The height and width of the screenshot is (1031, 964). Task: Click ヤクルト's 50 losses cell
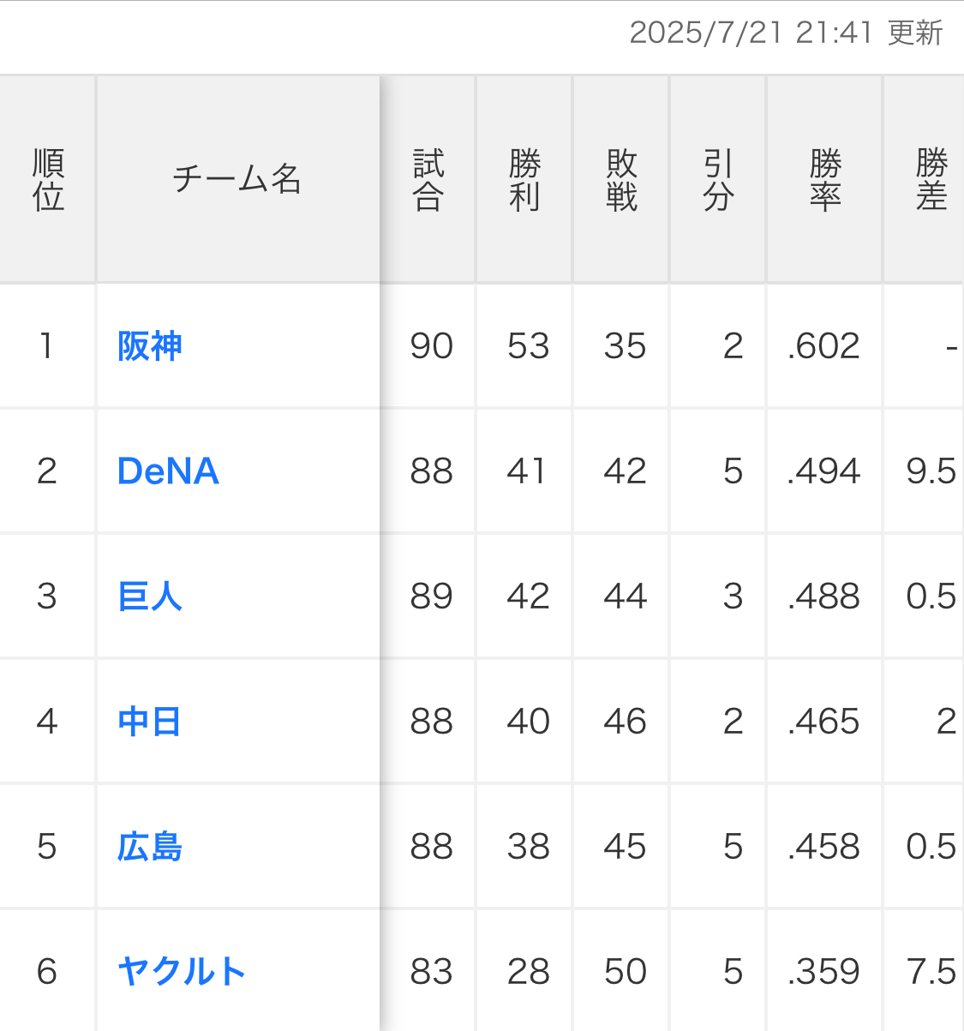625,972
